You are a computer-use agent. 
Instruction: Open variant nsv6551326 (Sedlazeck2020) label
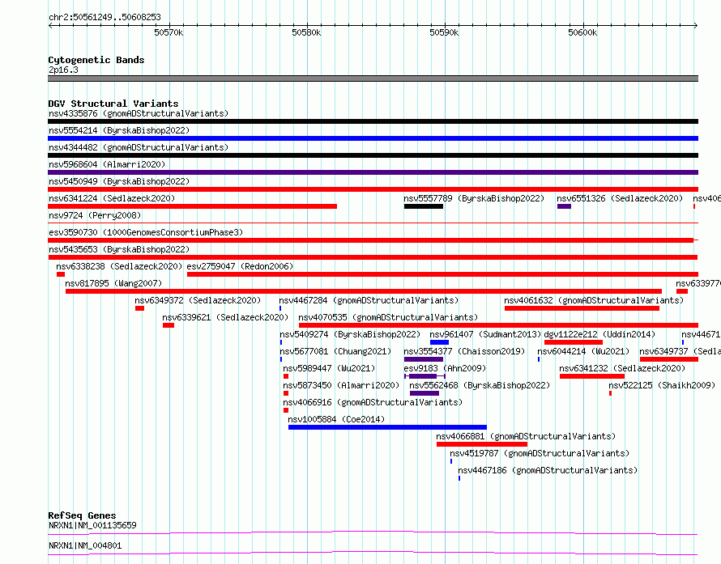click(620, 198)
